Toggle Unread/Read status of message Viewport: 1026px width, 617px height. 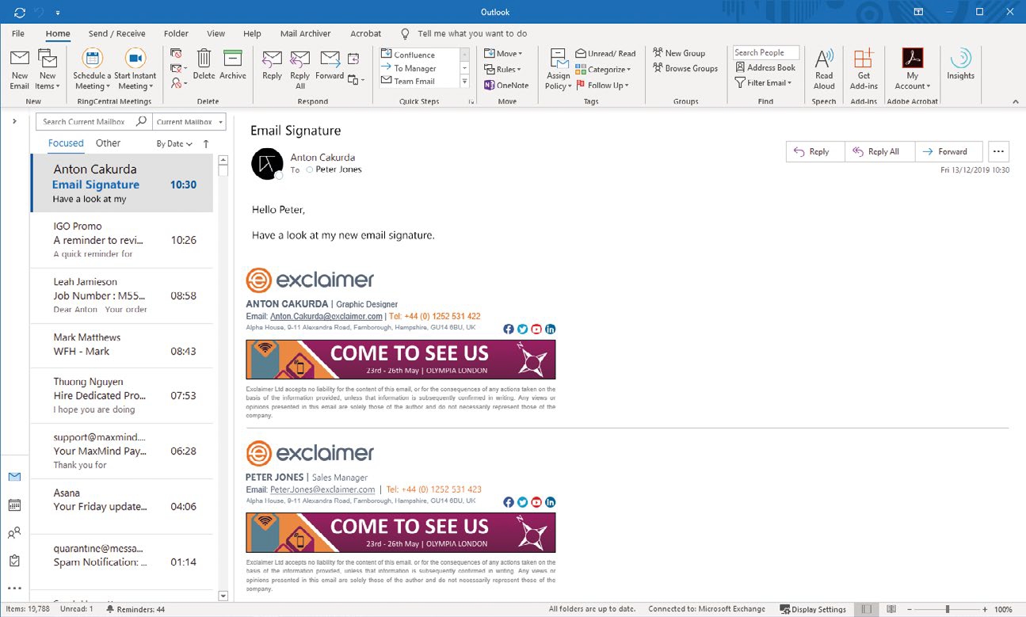click(x=605, y=54)
